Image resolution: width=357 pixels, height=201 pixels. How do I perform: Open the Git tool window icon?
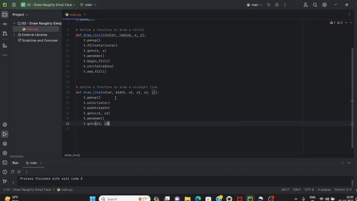coord(5,181)
